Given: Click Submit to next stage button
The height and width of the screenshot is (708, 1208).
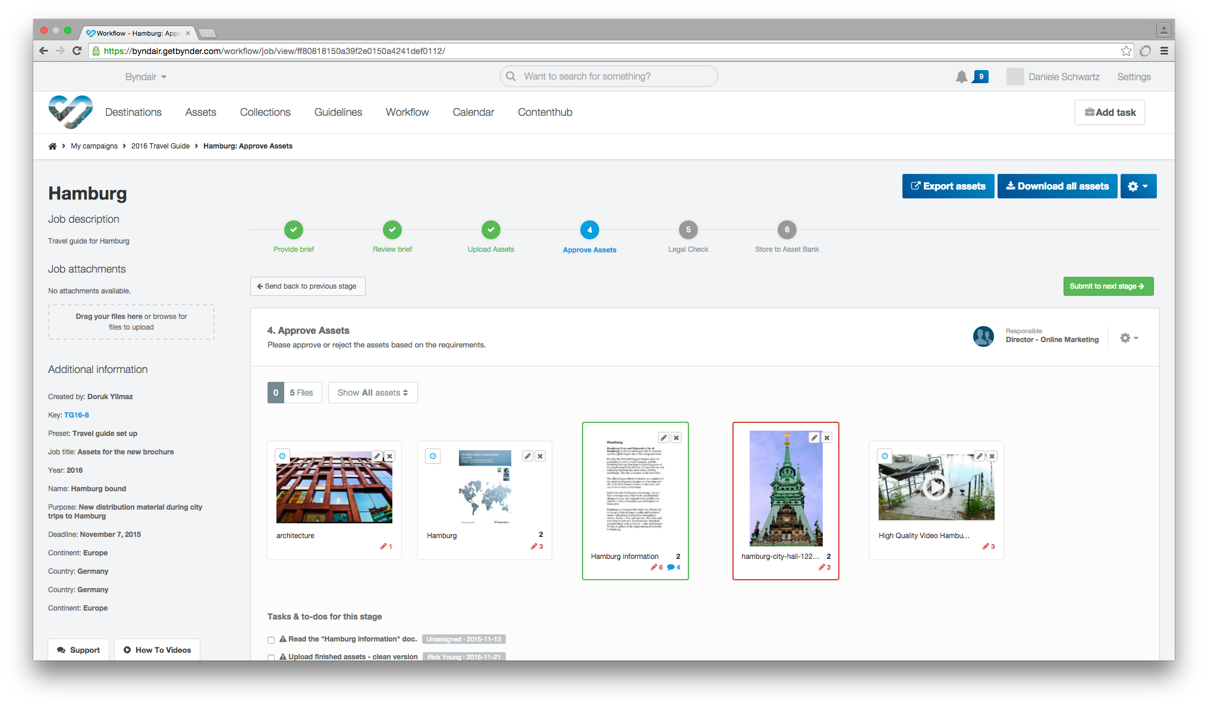Looking at the screenshot, I should (1108, 286).
